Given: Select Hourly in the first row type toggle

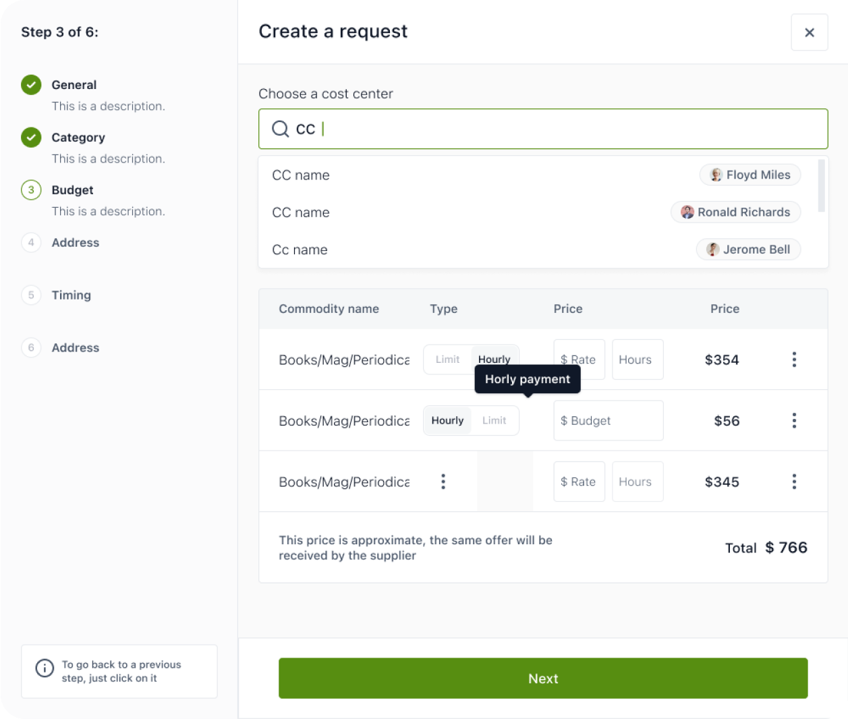Looking at the screenshot, I should 494,359.
